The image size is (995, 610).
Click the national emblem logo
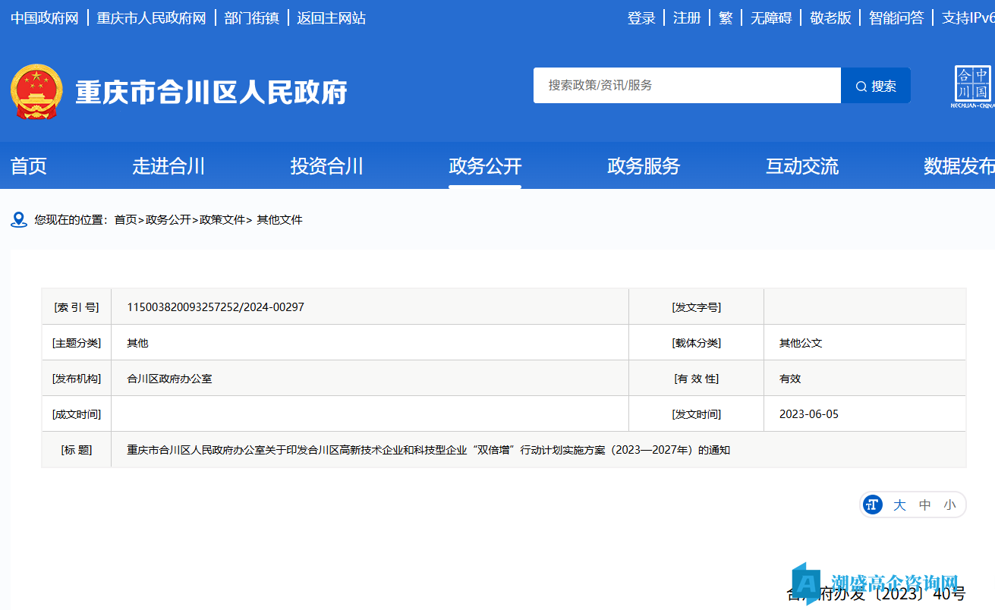[x=36, y=92]
